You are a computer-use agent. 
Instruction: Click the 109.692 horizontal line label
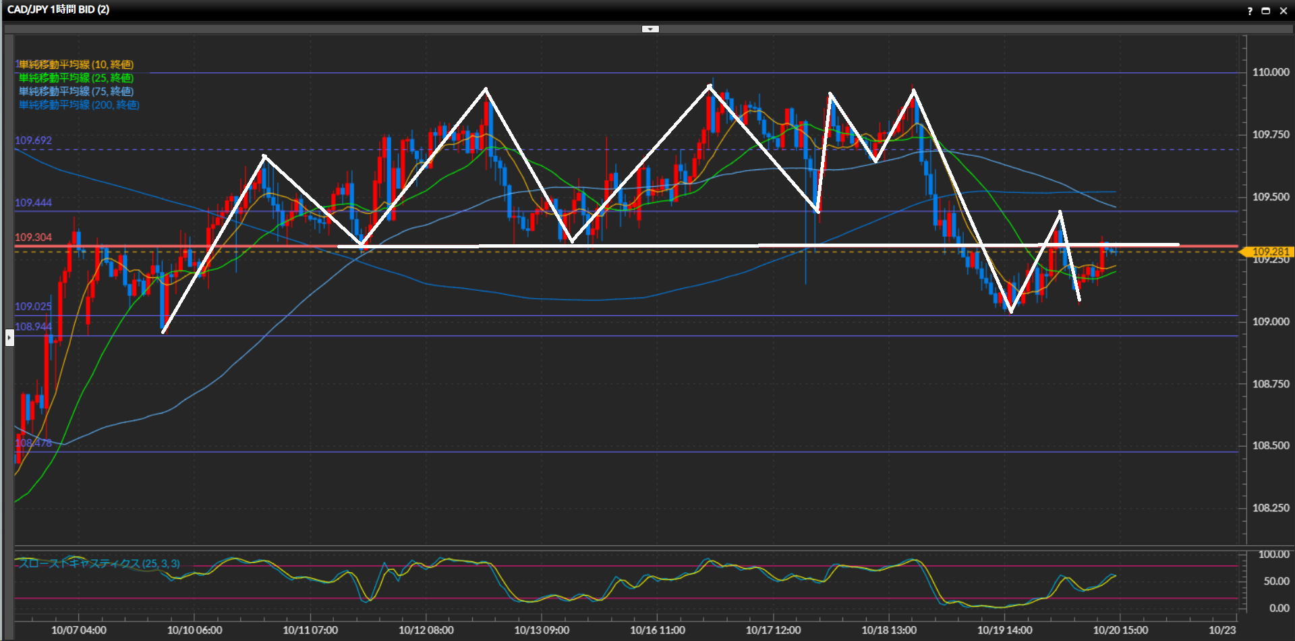33,140
